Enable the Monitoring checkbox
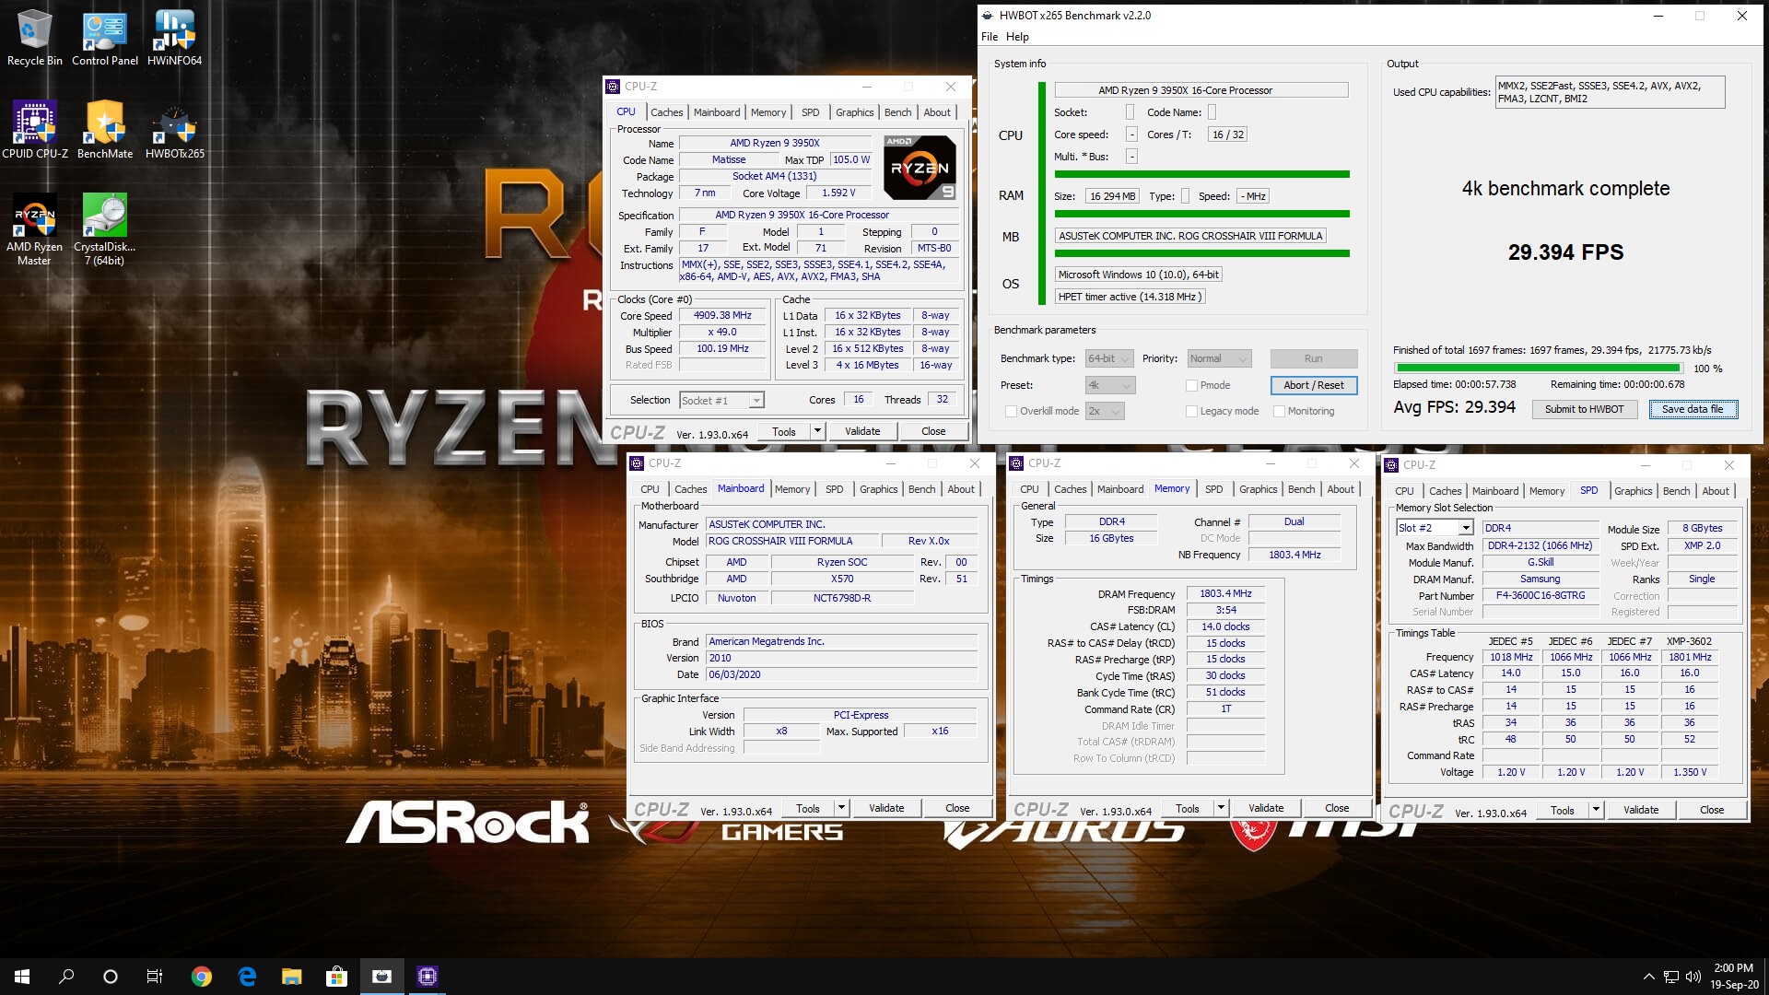 tap(1279, 411)
